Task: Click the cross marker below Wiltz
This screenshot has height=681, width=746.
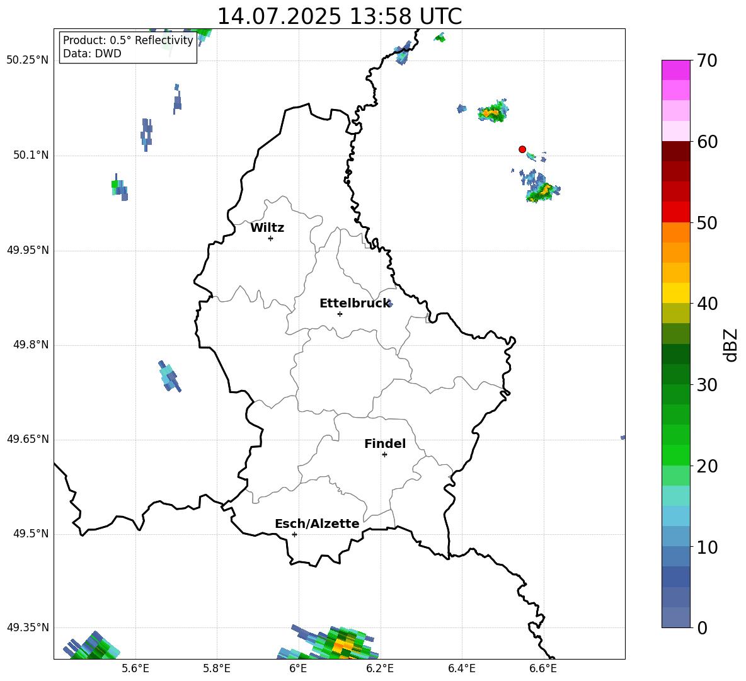Action: 270,238
